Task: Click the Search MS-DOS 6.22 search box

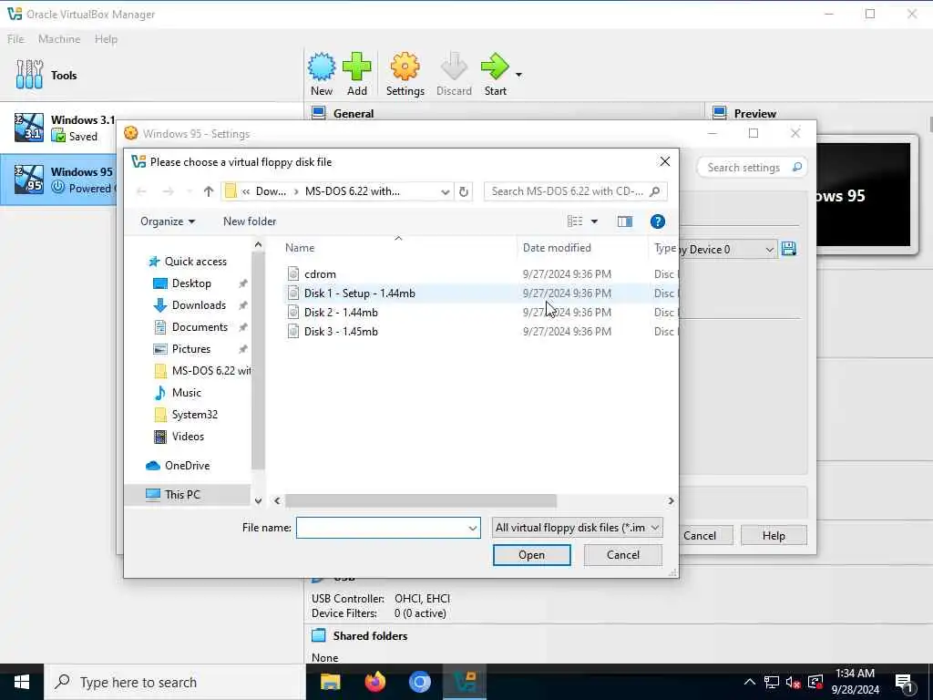Action: pyautogui.click(x=575, y=191)
